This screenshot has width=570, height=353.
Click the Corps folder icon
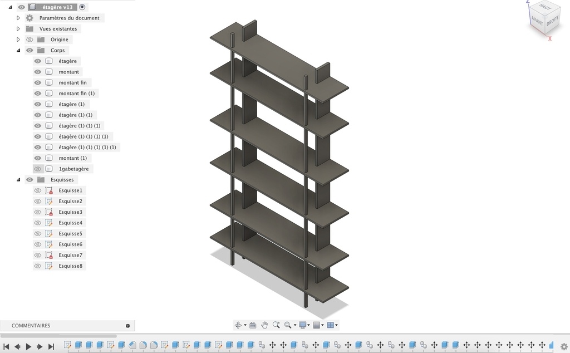coord(41,50)
